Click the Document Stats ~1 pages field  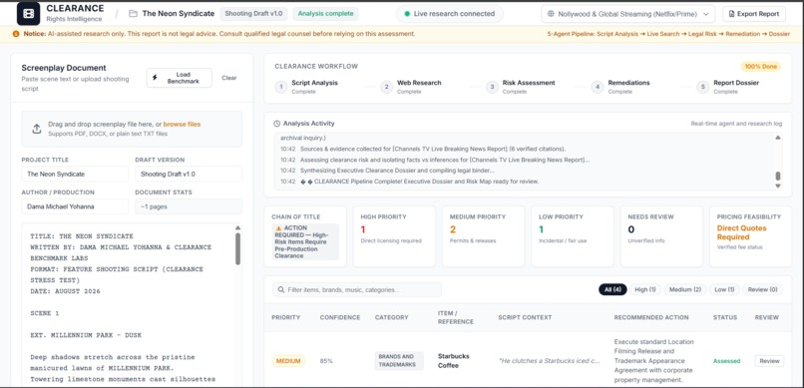189,206
